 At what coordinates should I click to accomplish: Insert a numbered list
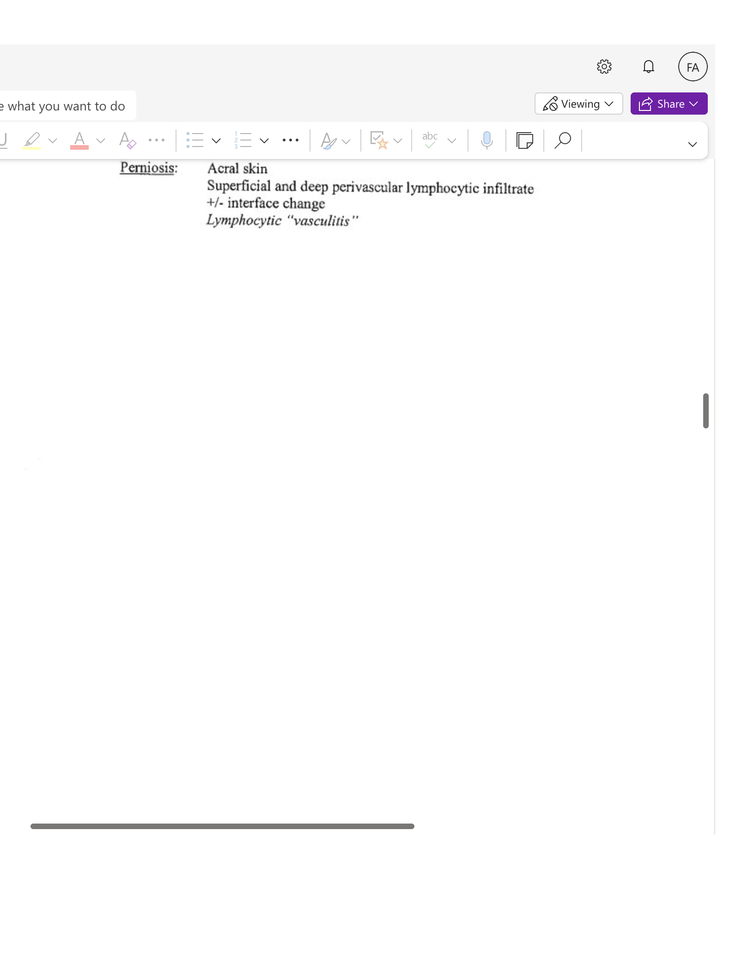click(243, 140)
